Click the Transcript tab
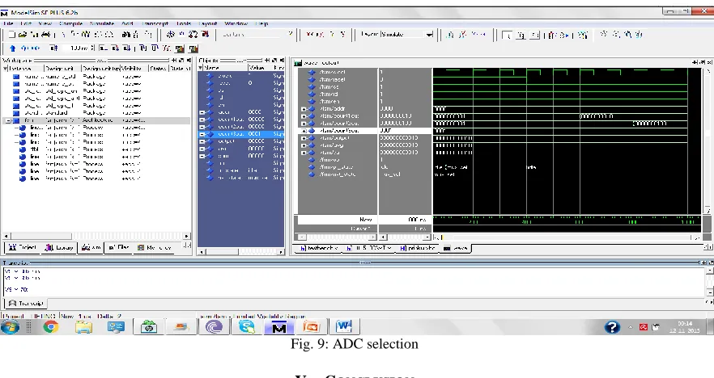Viewport: 714px width, 378px height. (x=27, y=303)
